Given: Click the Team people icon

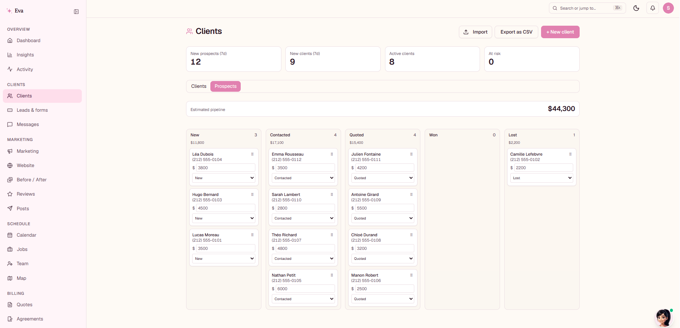Looking at the screenshot, I should point(10,264).
